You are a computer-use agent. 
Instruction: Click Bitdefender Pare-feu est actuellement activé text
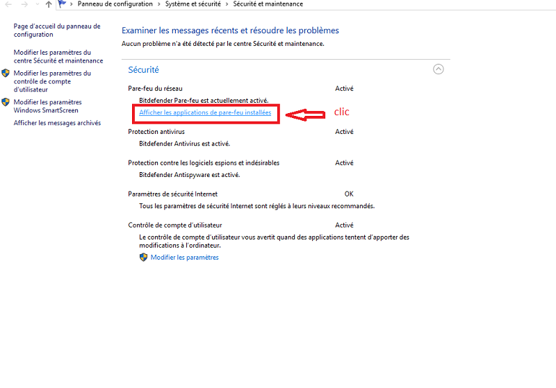click(x=204, y=101)
